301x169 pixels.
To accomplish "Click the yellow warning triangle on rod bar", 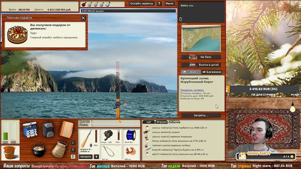I will click(x=120, y=121).
